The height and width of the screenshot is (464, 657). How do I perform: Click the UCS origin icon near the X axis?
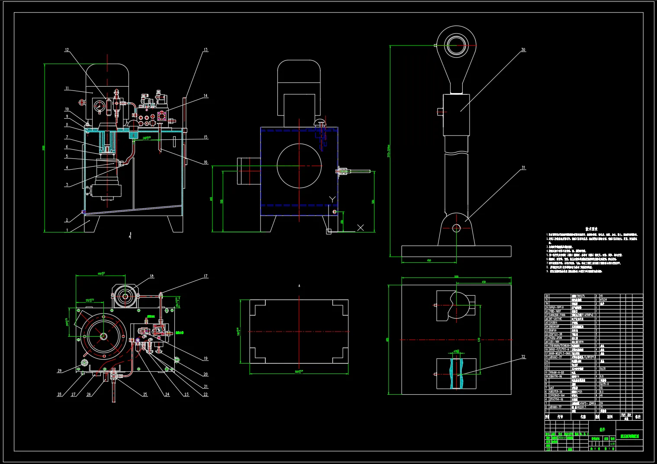328,231
